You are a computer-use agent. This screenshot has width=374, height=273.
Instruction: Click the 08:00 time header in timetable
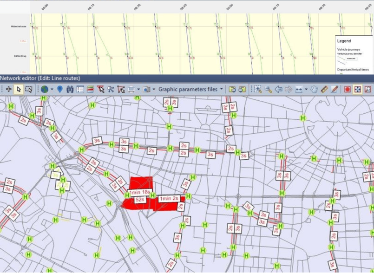click(45, 7)
